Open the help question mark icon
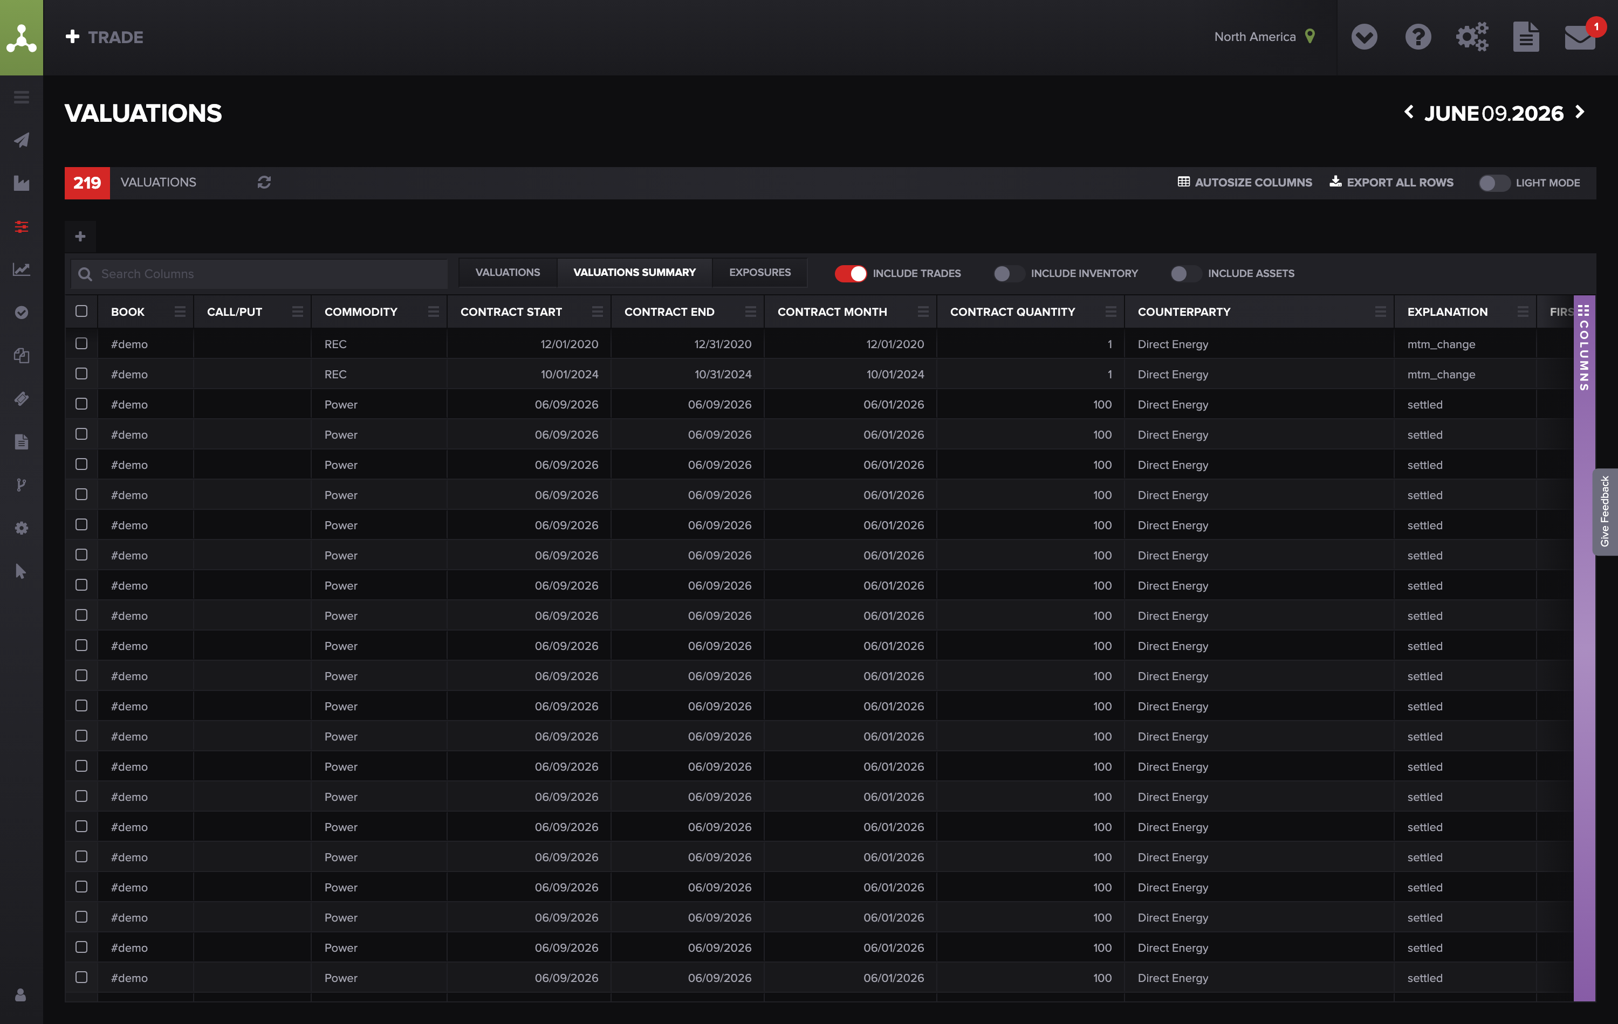 click(1418, 37)
